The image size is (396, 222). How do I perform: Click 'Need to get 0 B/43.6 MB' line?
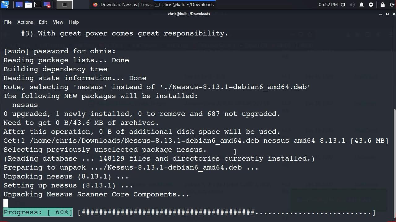point(81,123)
